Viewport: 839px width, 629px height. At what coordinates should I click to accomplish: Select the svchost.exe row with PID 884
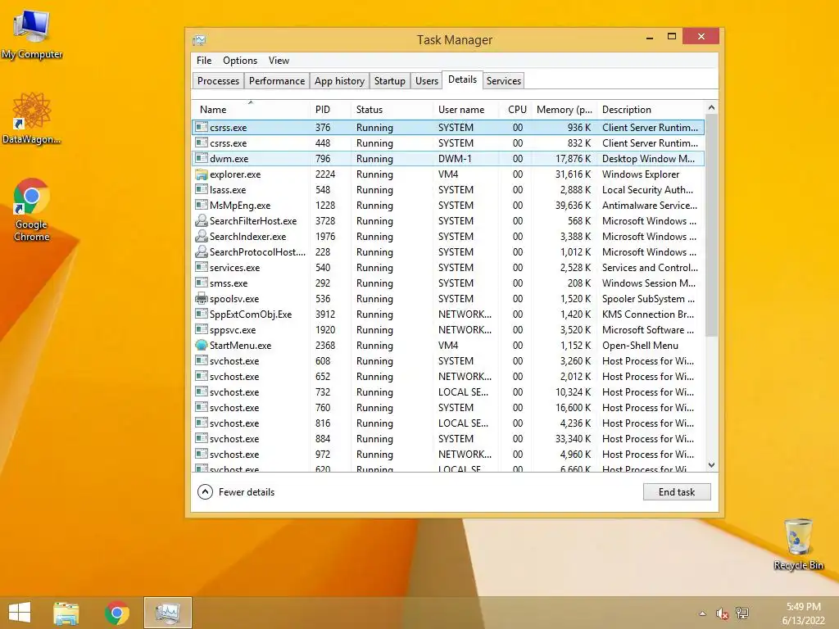(448, 439)
